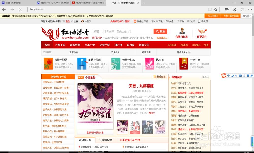Open 新秀自荐榜 in top bar
The image size is (254, 153).
click(141, 21)
